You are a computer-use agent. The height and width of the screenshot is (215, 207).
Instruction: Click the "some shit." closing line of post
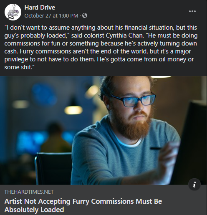(19, 67)
